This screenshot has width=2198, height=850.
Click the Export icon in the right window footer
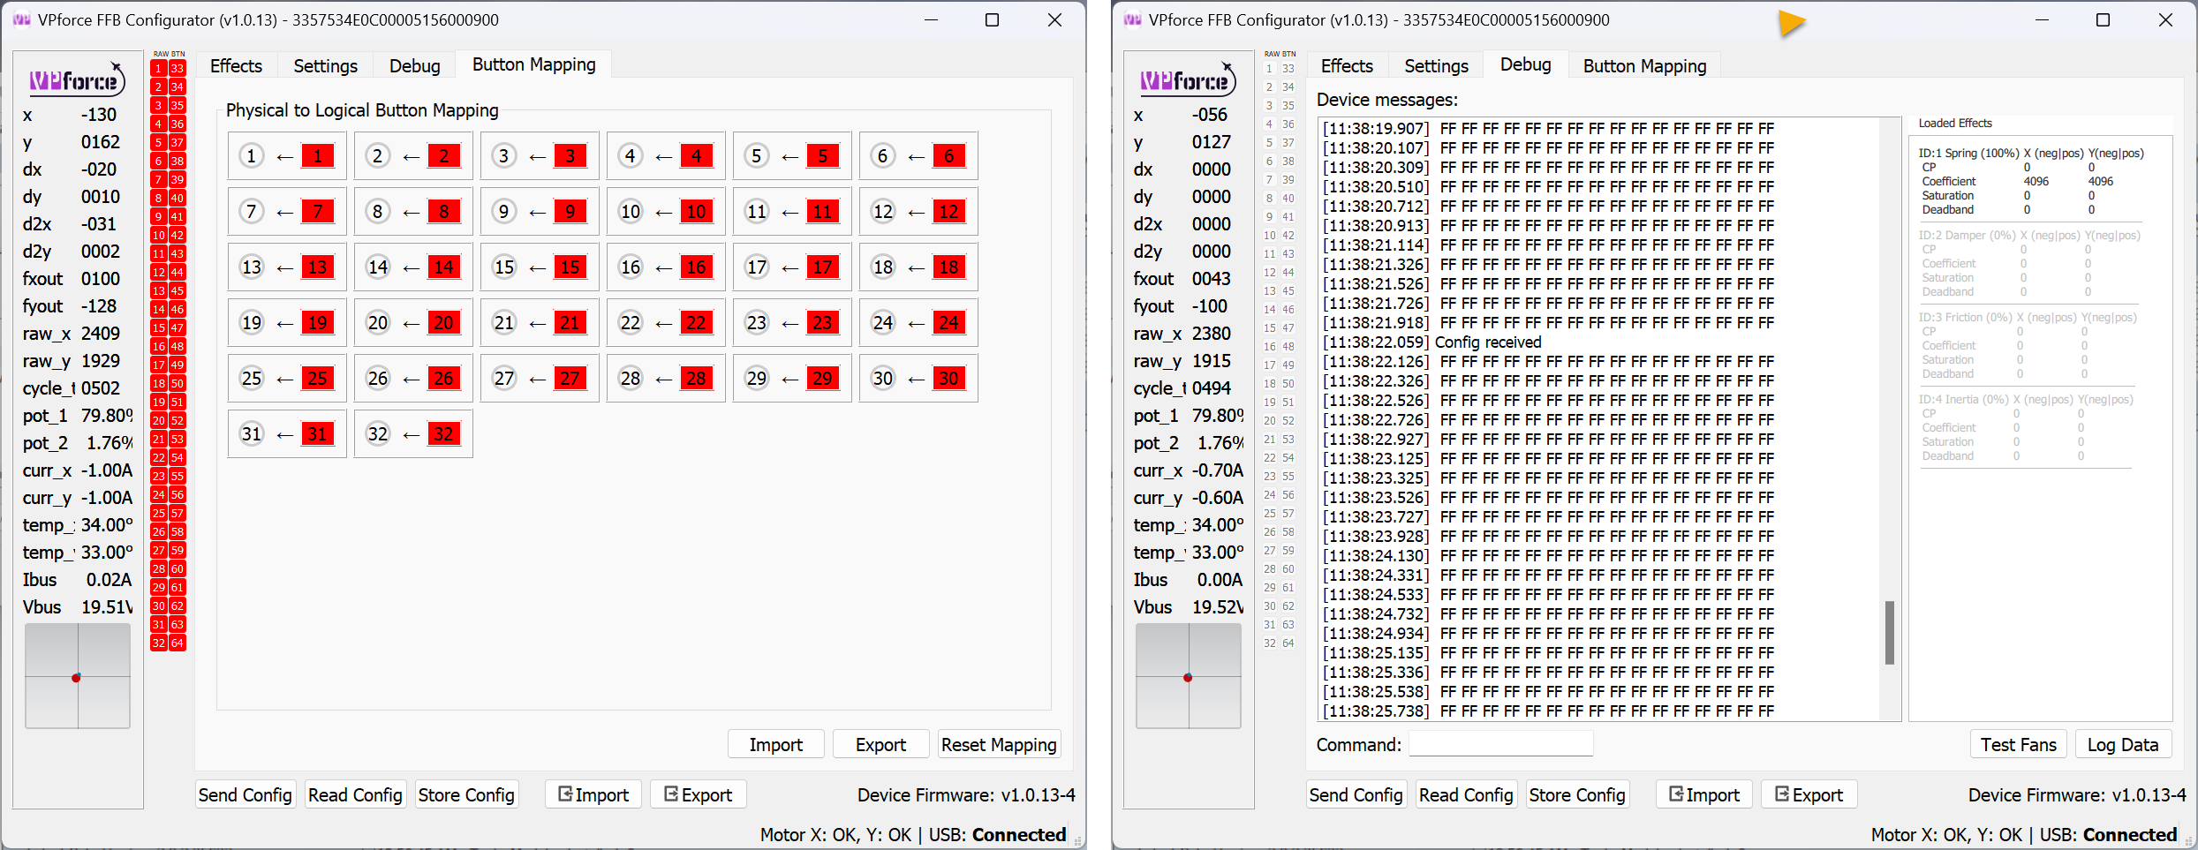pos(1809,794)
